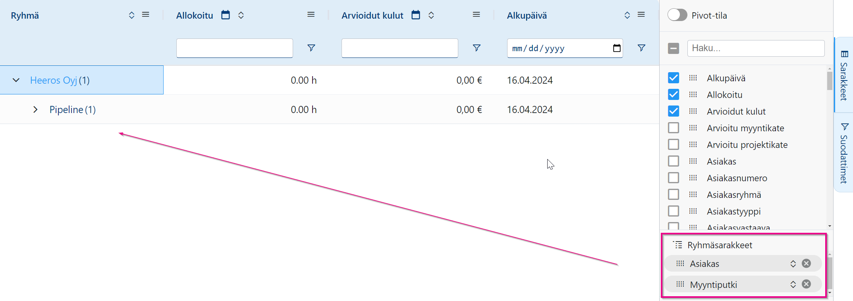The image size is (853, 301).
Task: Click the Heeros Oyj link
Action: coord(54,80)
